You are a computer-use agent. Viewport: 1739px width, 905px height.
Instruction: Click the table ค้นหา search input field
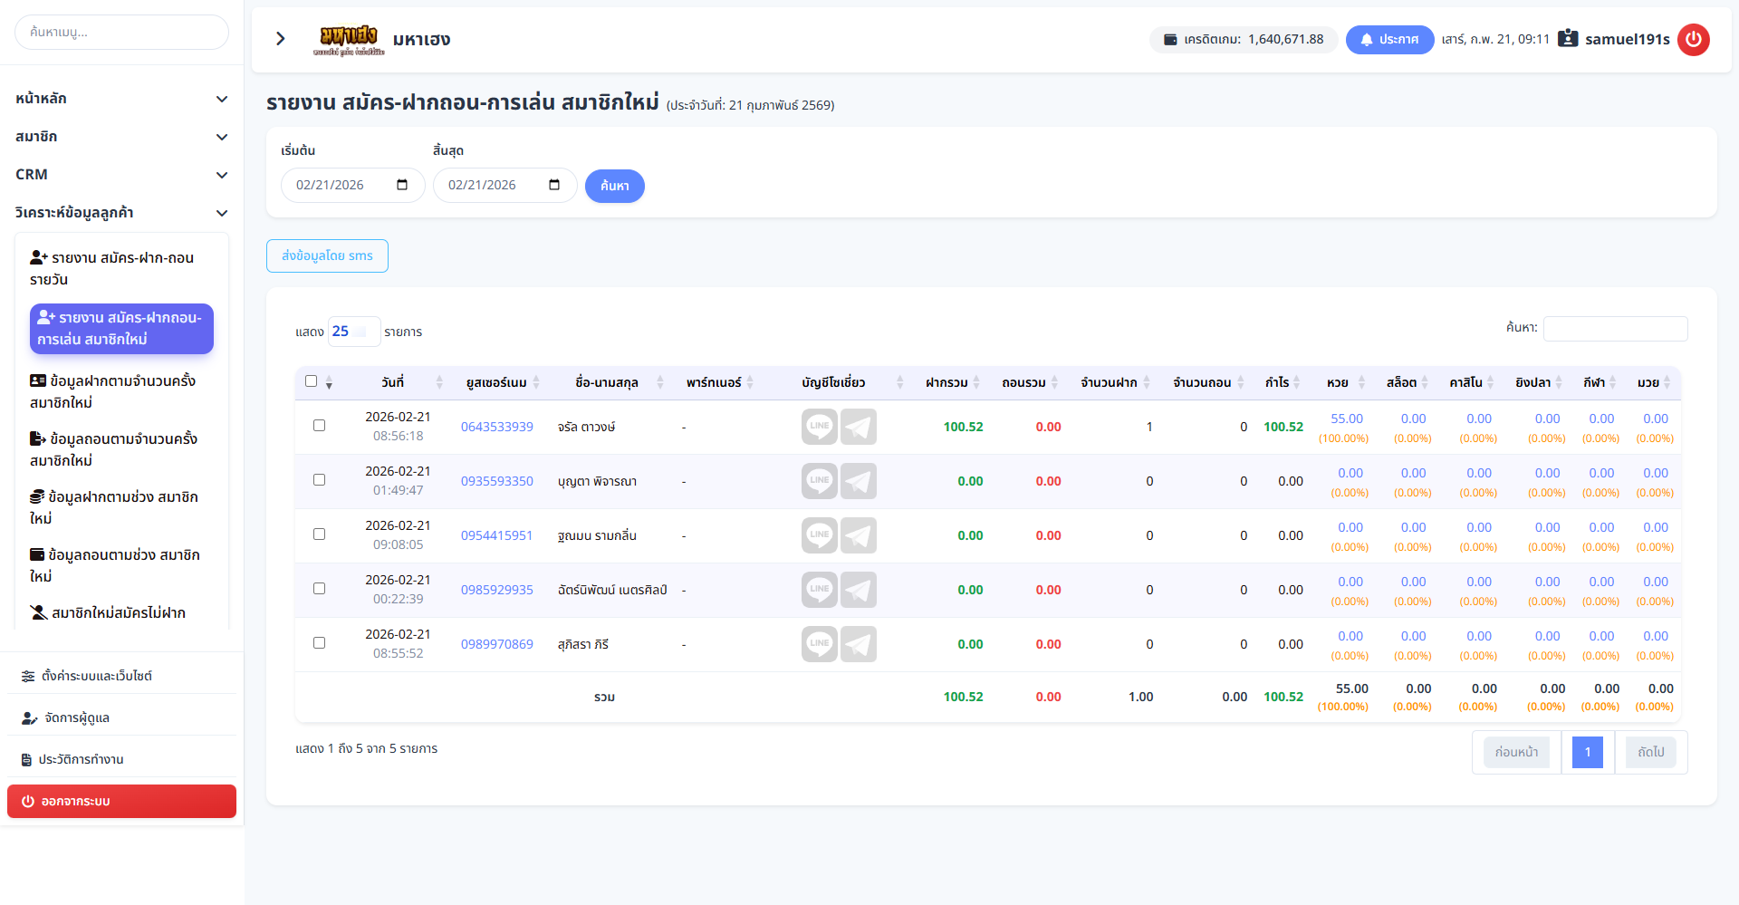[1615, 329]
